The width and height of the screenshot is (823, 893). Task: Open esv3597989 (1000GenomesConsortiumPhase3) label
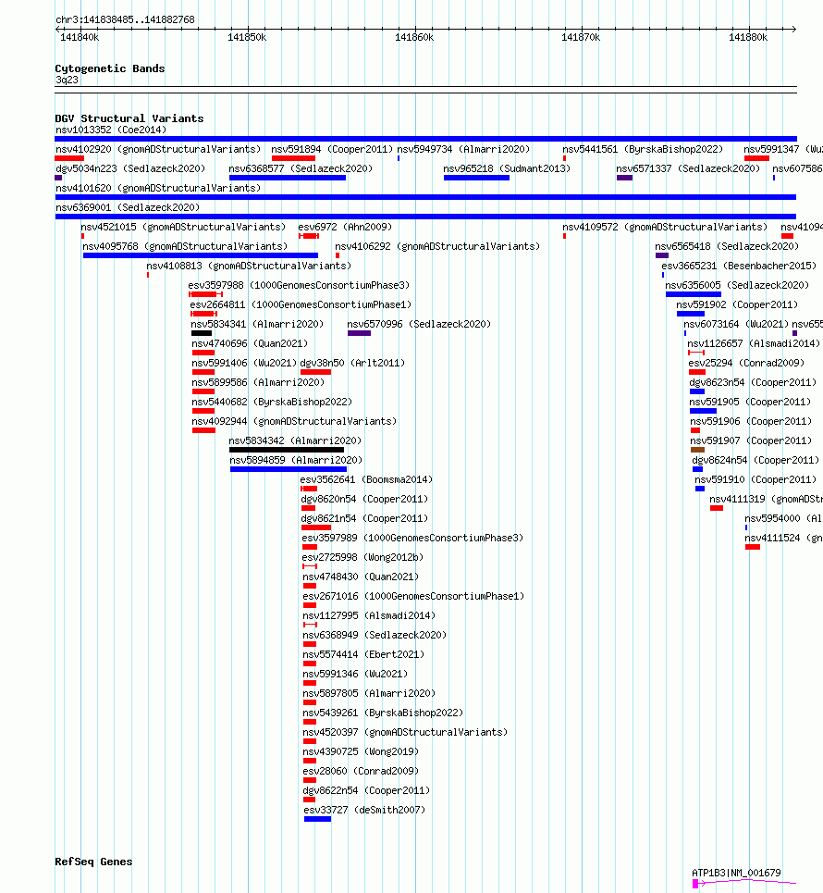tap(412, 538)
